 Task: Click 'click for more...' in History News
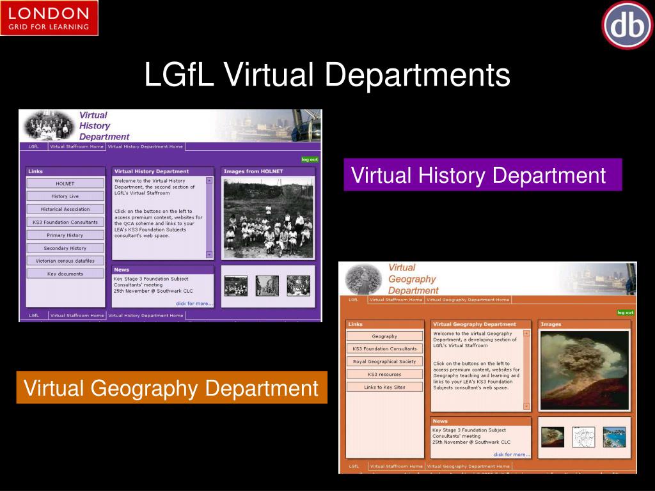194,304
